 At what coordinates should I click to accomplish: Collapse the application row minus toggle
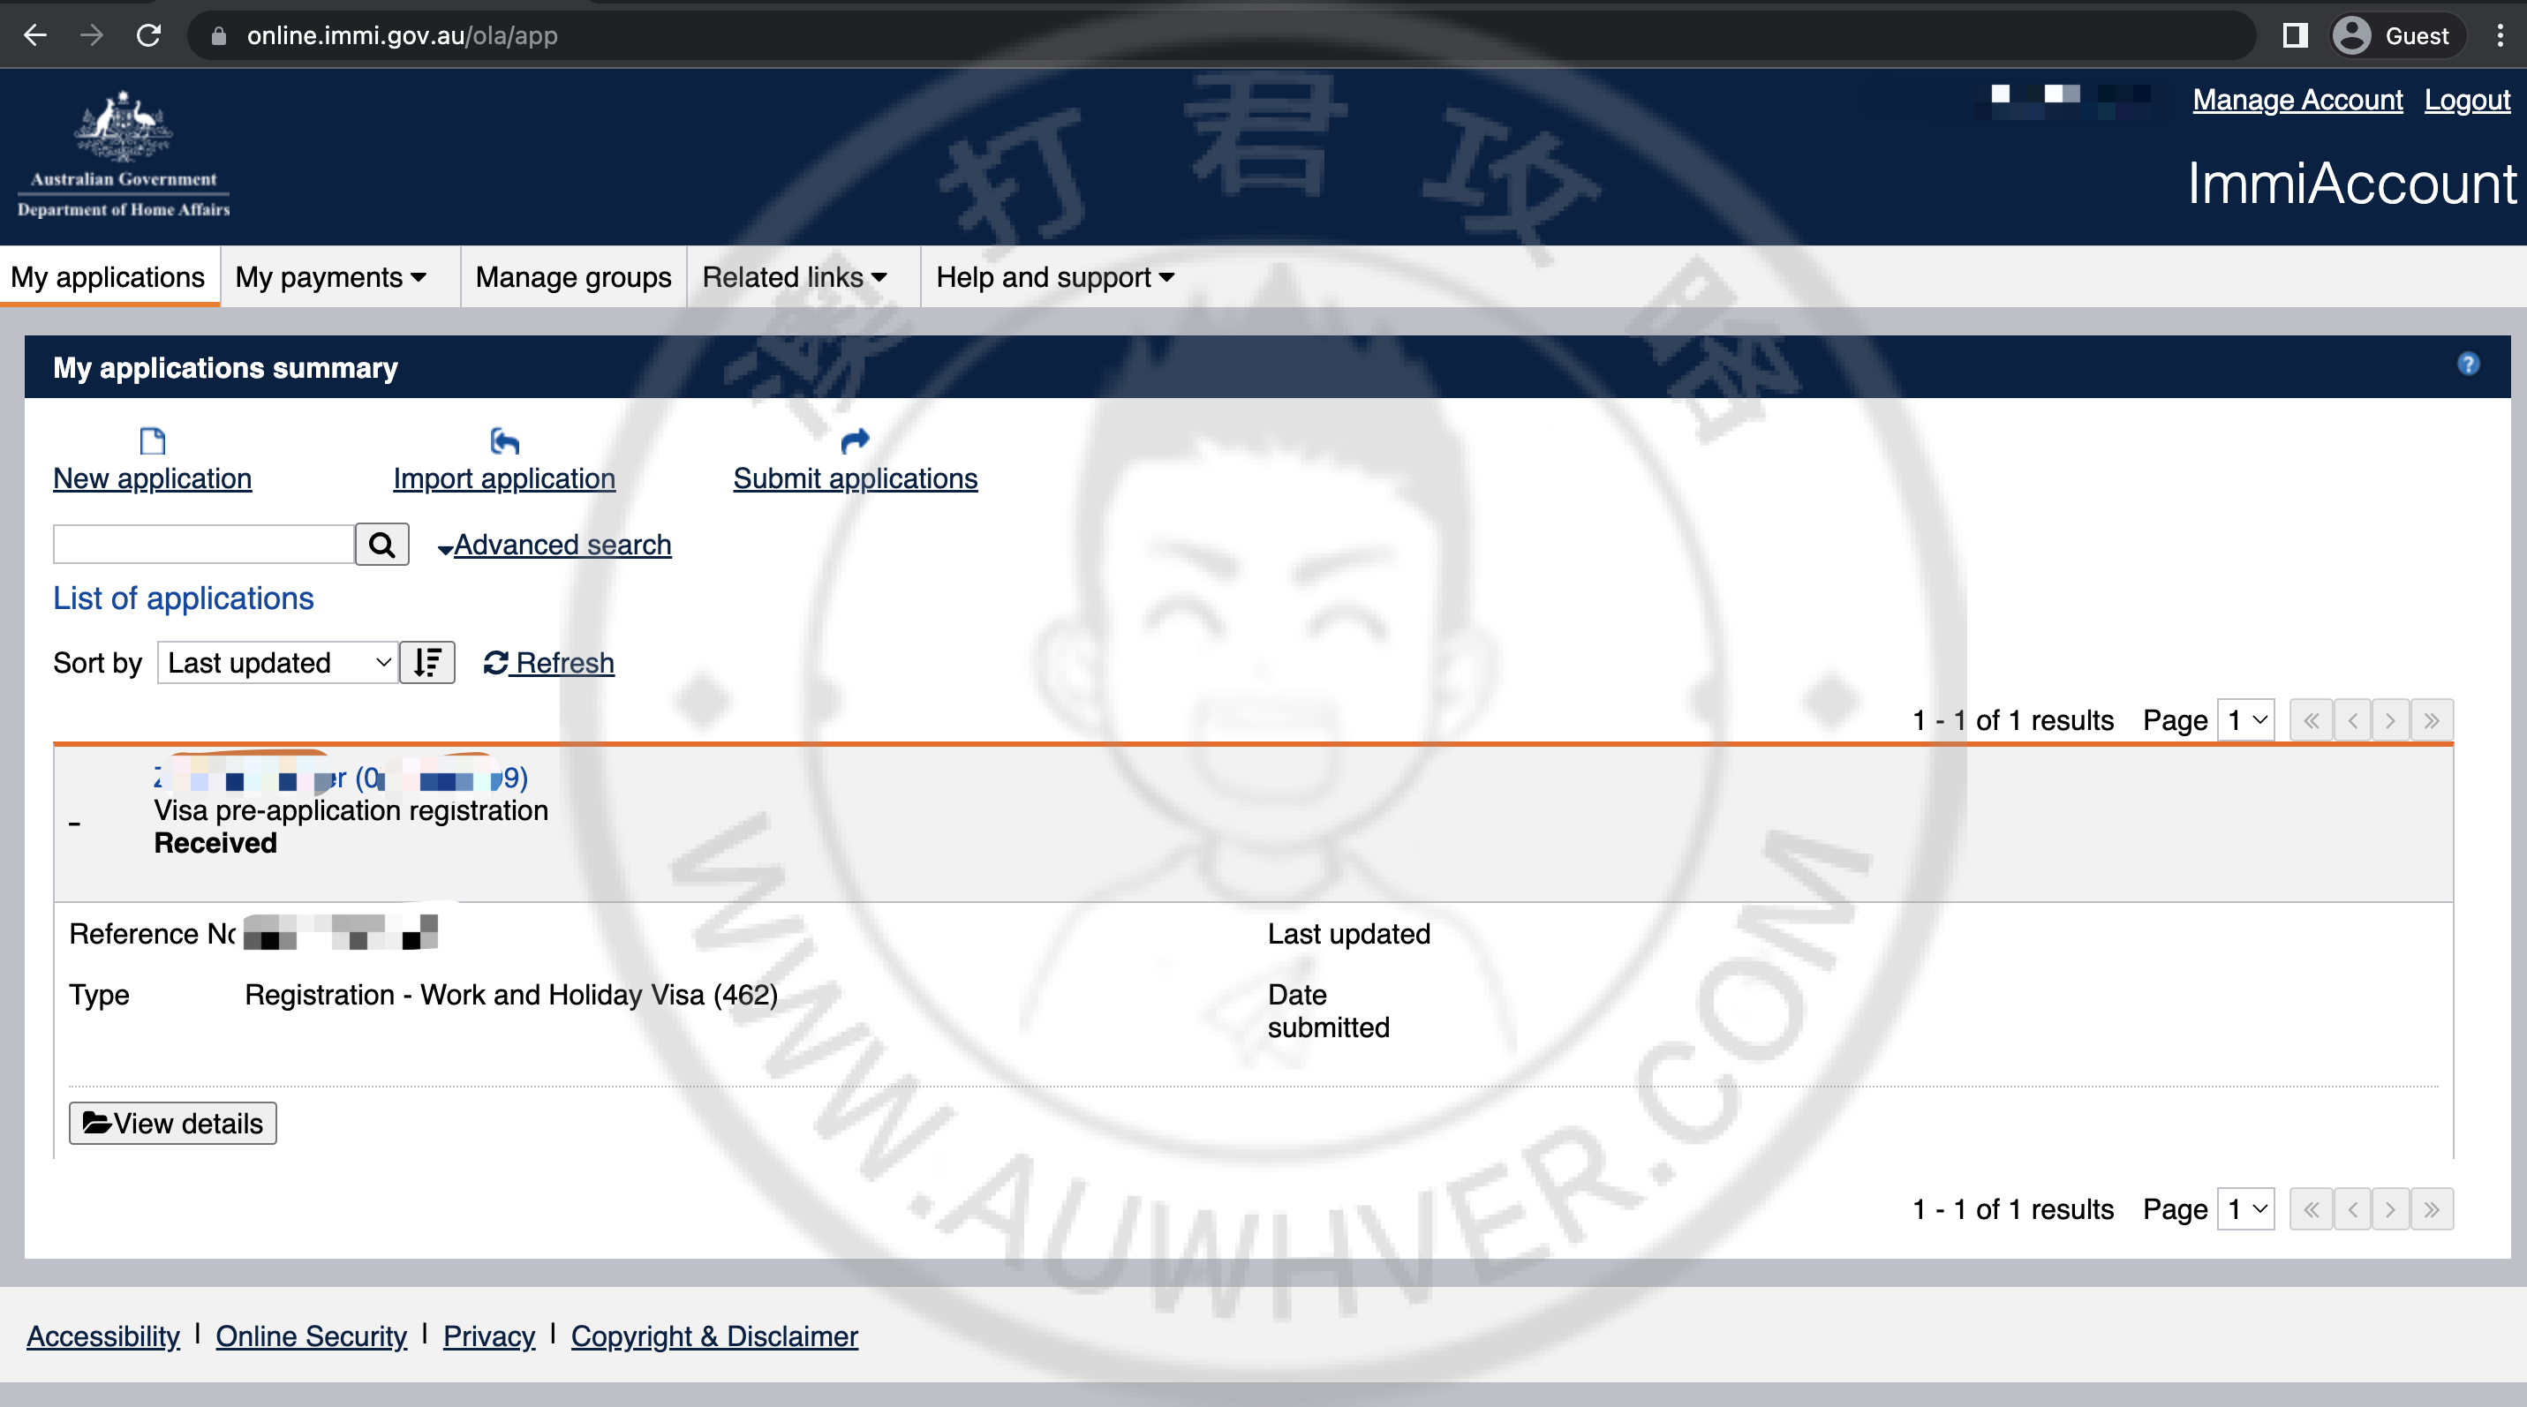(x=74, y=824)
